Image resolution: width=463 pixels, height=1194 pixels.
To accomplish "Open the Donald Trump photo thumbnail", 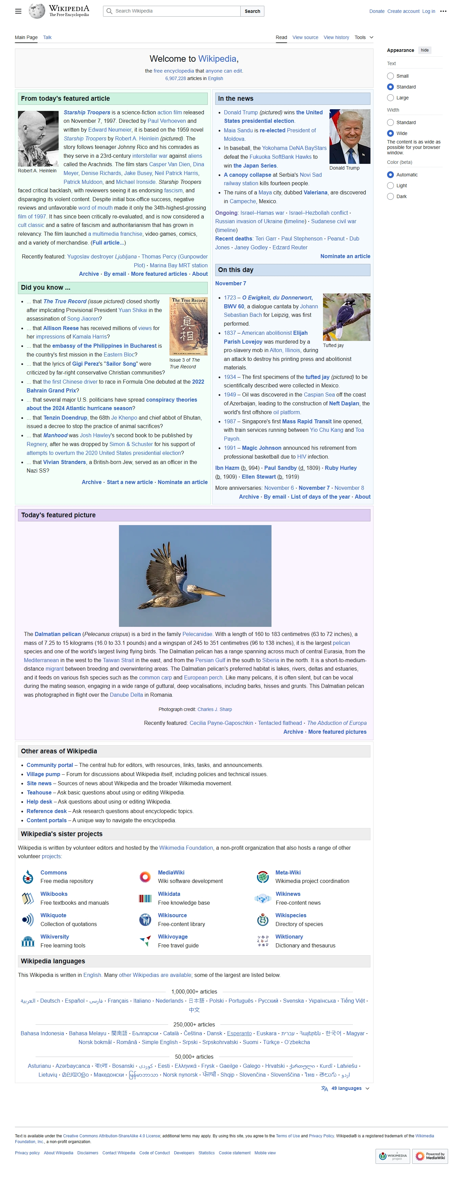I will (x=350, y=136).
